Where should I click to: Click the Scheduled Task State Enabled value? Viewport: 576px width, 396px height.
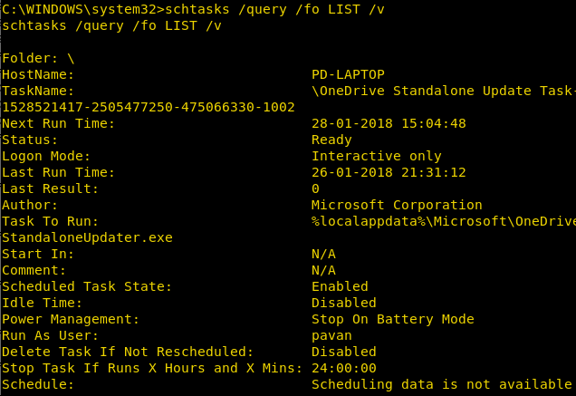tap(340, 286)
